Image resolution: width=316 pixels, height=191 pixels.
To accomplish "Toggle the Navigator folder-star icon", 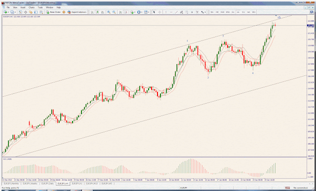I will coord(31,12).
